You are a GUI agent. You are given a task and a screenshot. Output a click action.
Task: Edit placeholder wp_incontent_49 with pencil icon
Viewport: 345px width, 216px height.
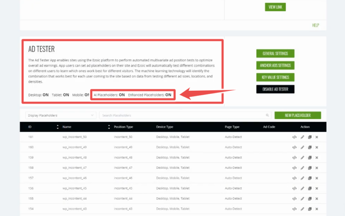[302, 147]
